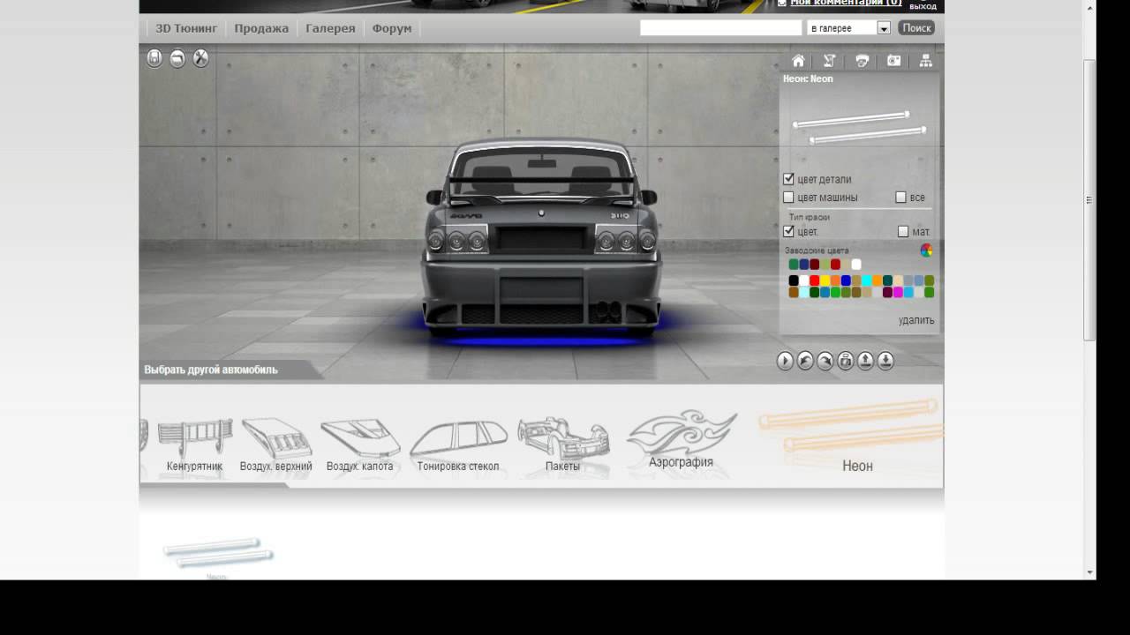
Task: Uncheck the 'цвет детали' checkbox
Action: [x=788, y=179]
